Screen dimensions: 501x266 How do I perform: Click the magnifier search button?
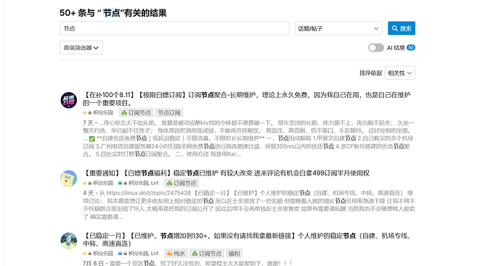[x=402, y=28]
